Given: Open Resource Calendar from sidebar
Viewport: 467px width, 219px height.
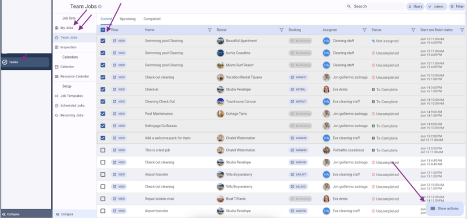Looking at the screenshot, I should [74, 77].
